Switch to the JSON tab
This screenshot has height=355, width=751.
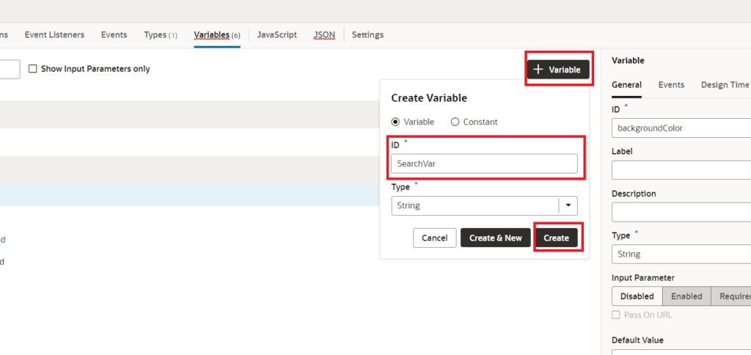(324, 34)
